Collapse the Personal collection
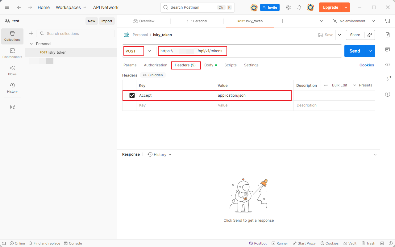The height and width of the screenshot is (247, 395). click(31, 44)
